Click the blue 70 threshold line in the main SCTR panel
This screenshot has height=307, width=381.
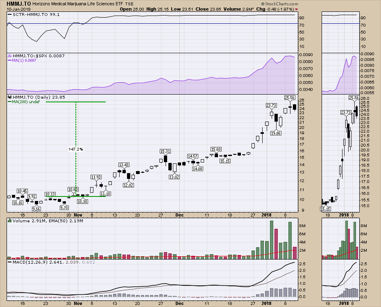152,24
